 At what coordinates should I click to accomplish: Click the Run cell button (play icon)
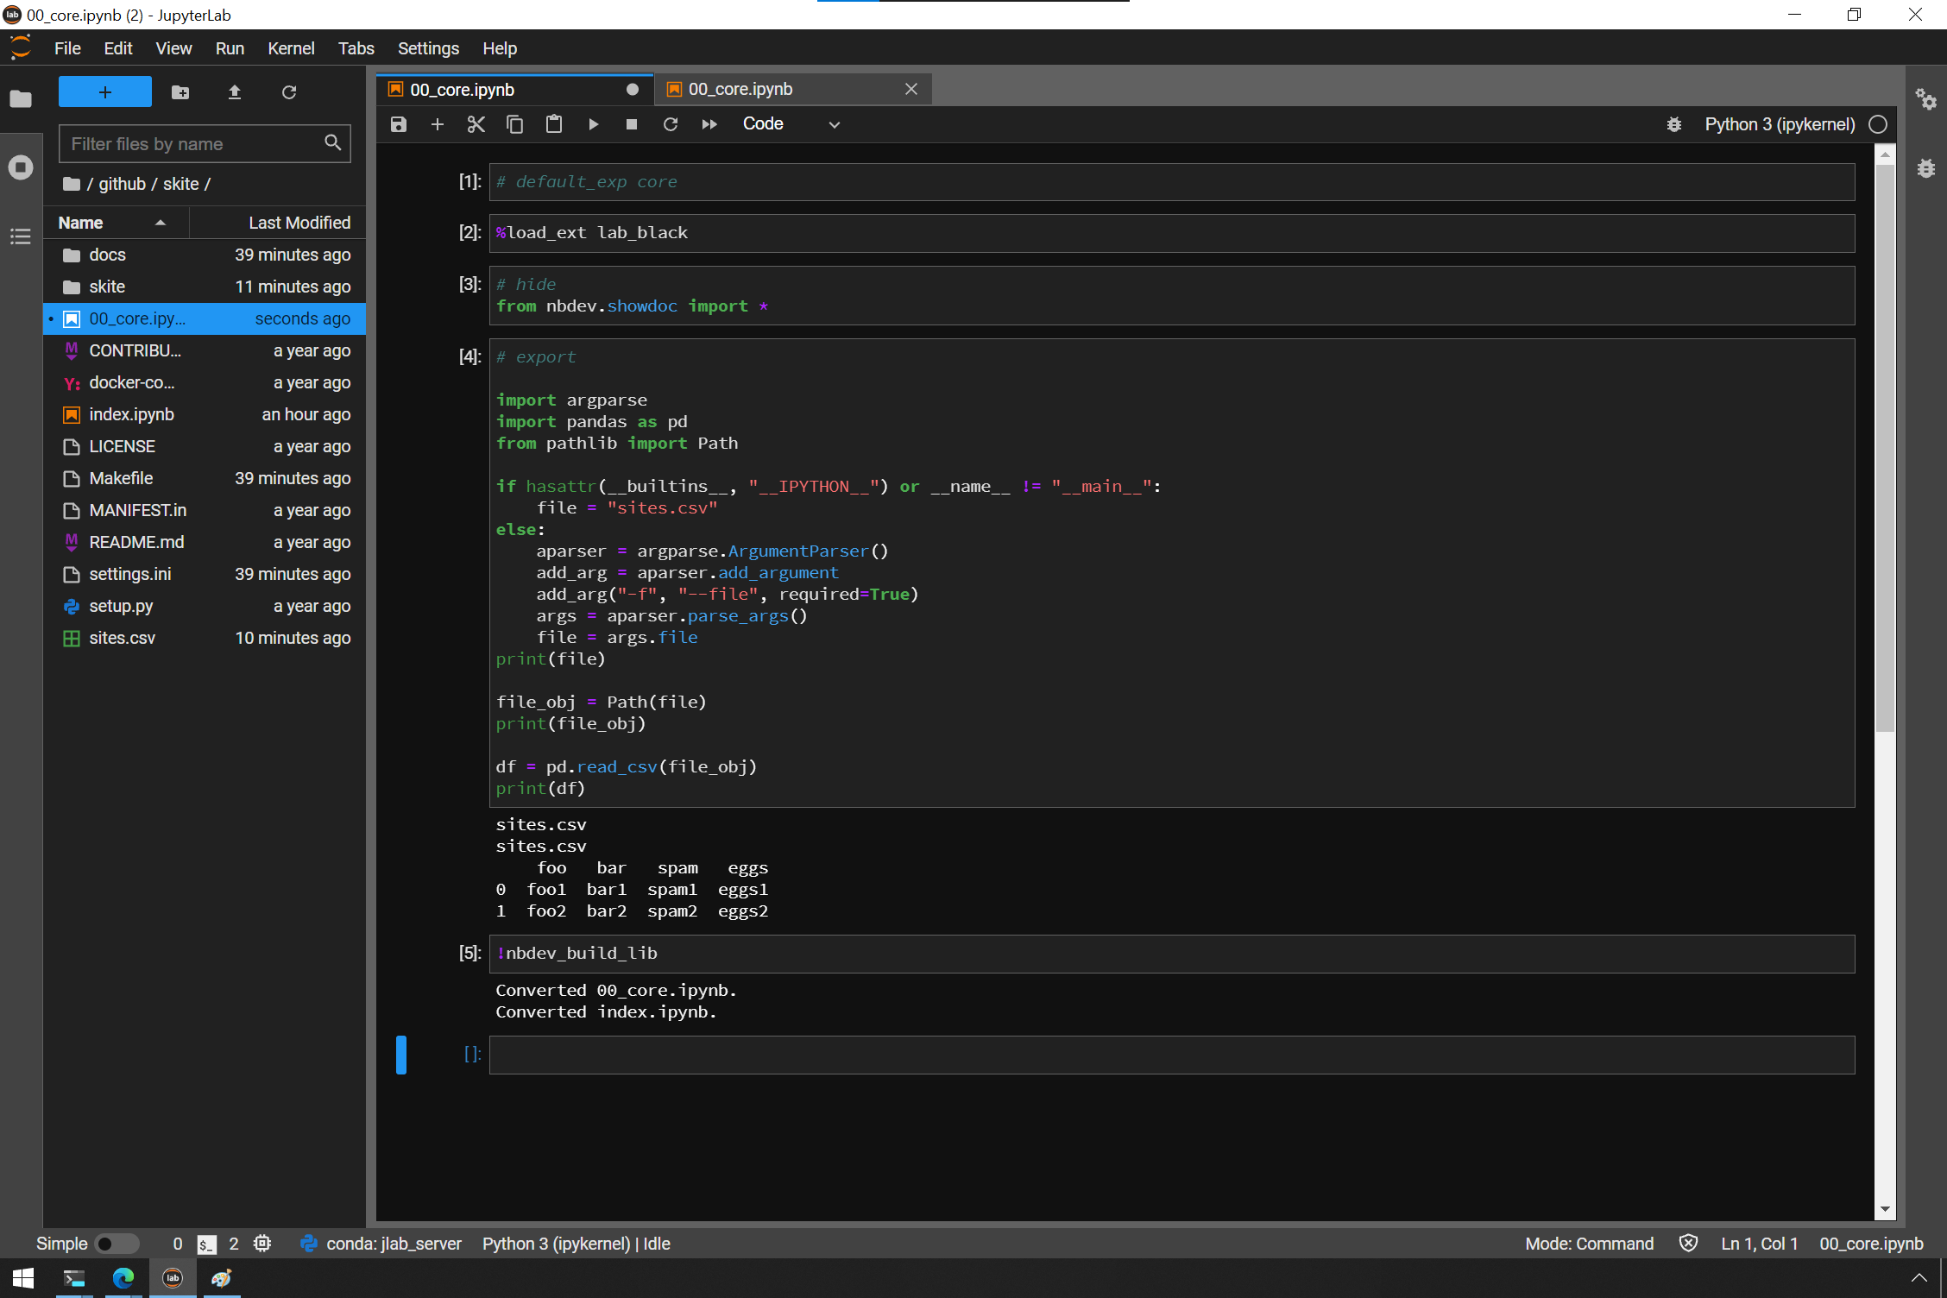click(x=593, y=123)
